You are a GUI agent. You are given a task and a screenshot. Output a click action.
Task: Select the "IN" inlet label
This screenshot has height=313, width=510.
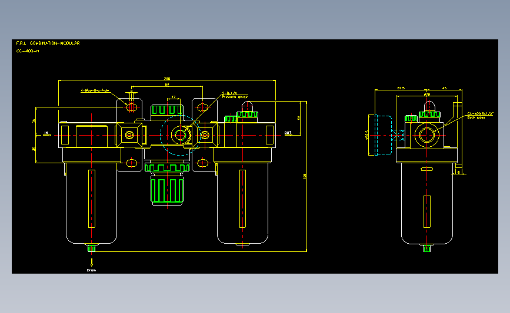tap(46, 133)
